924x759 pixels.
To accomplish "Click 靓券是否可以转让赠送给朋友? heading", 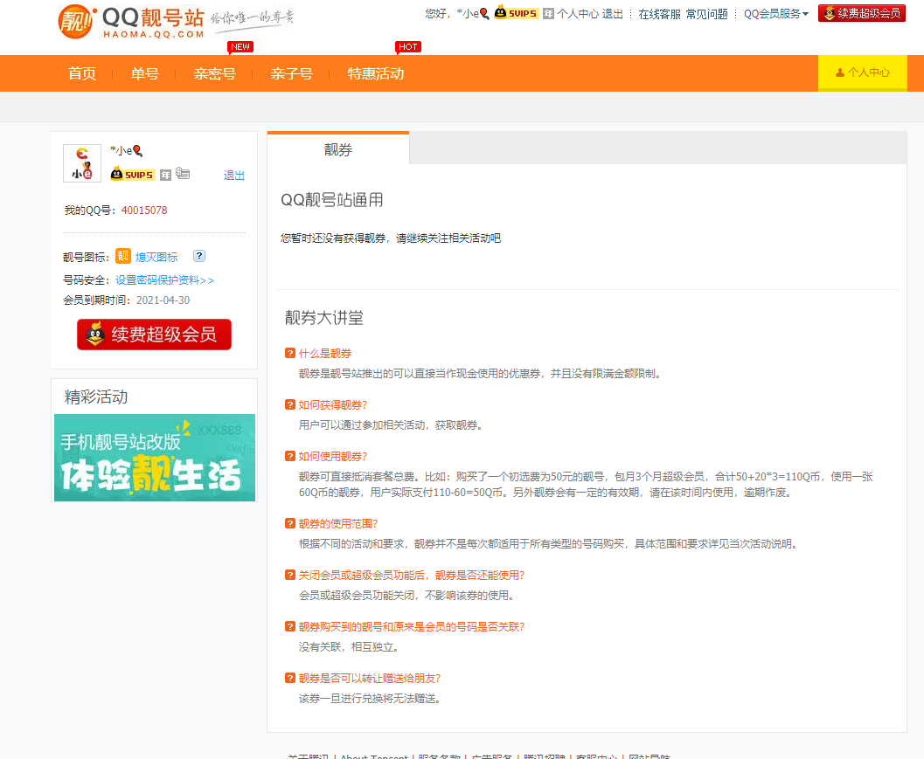I will click(370, 678).
